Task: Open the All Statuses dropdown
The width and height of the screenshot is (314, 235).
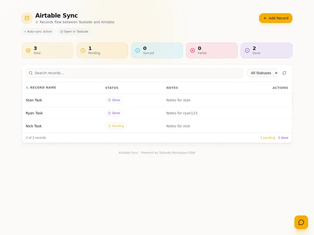Action: (x=263, y=73)
